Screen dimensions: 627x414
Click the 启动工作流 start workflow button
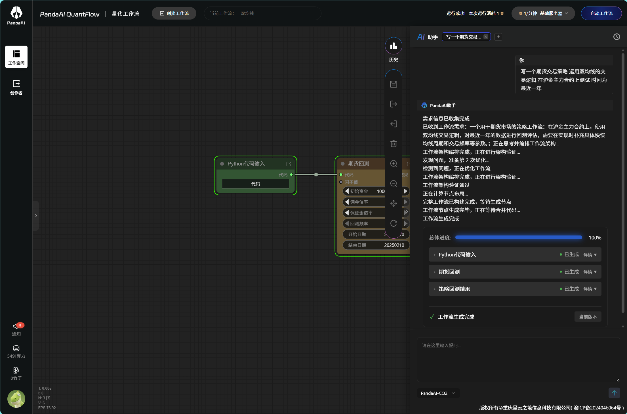[x=601, y=13]
